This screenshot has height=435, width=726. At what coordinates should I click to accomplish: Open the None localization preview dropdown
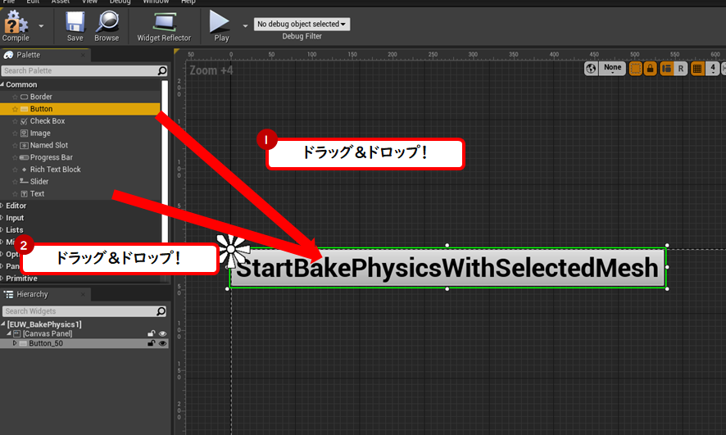612,69
